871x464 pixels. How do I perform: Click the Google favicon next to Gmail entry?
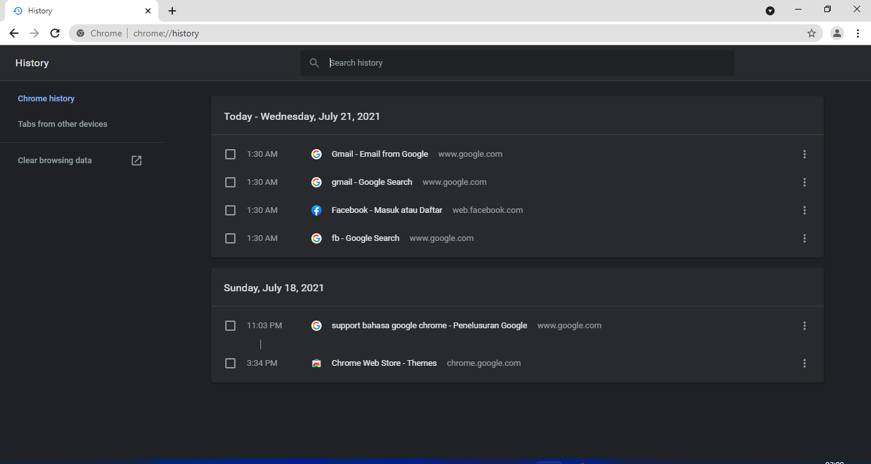[x=316, y=154]
